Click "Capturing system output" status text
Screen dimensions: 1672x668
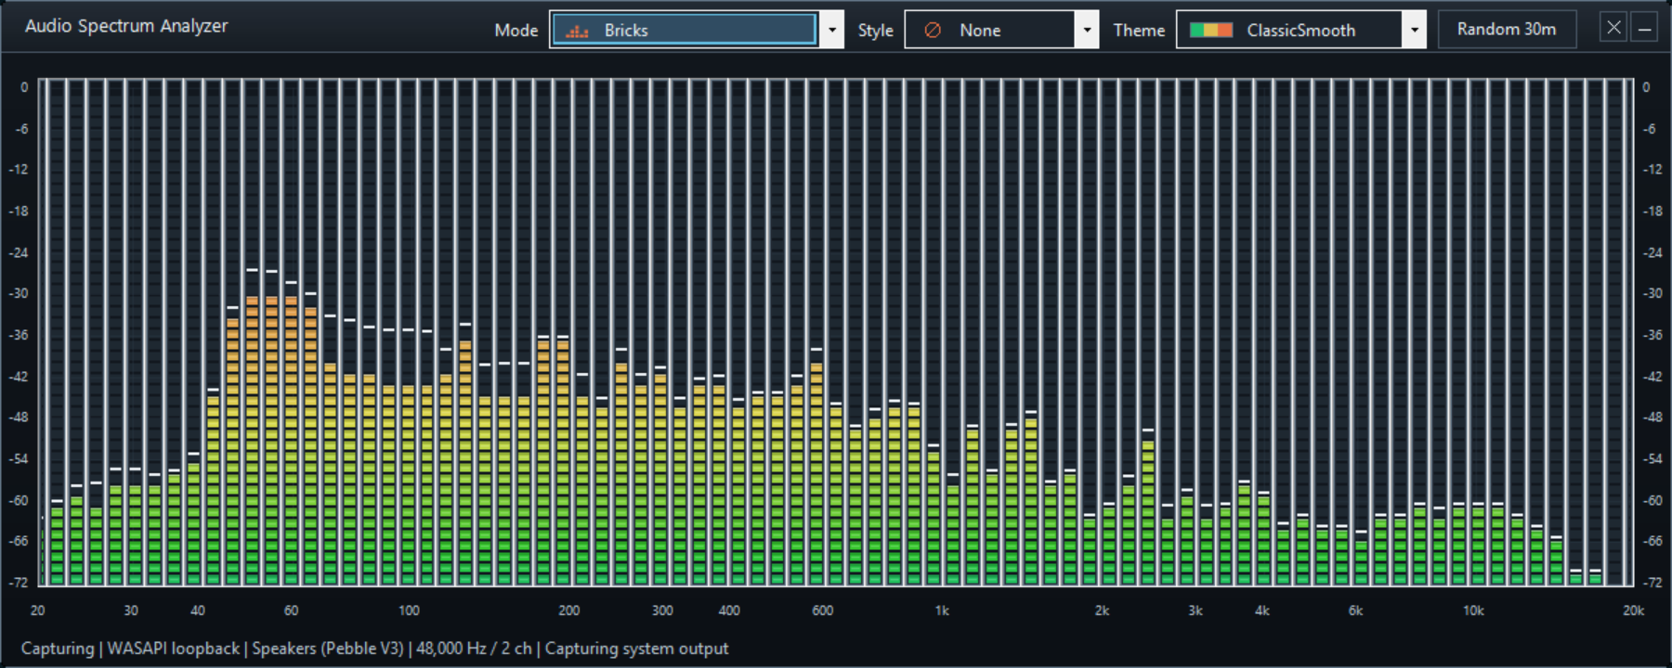[636, 649]
